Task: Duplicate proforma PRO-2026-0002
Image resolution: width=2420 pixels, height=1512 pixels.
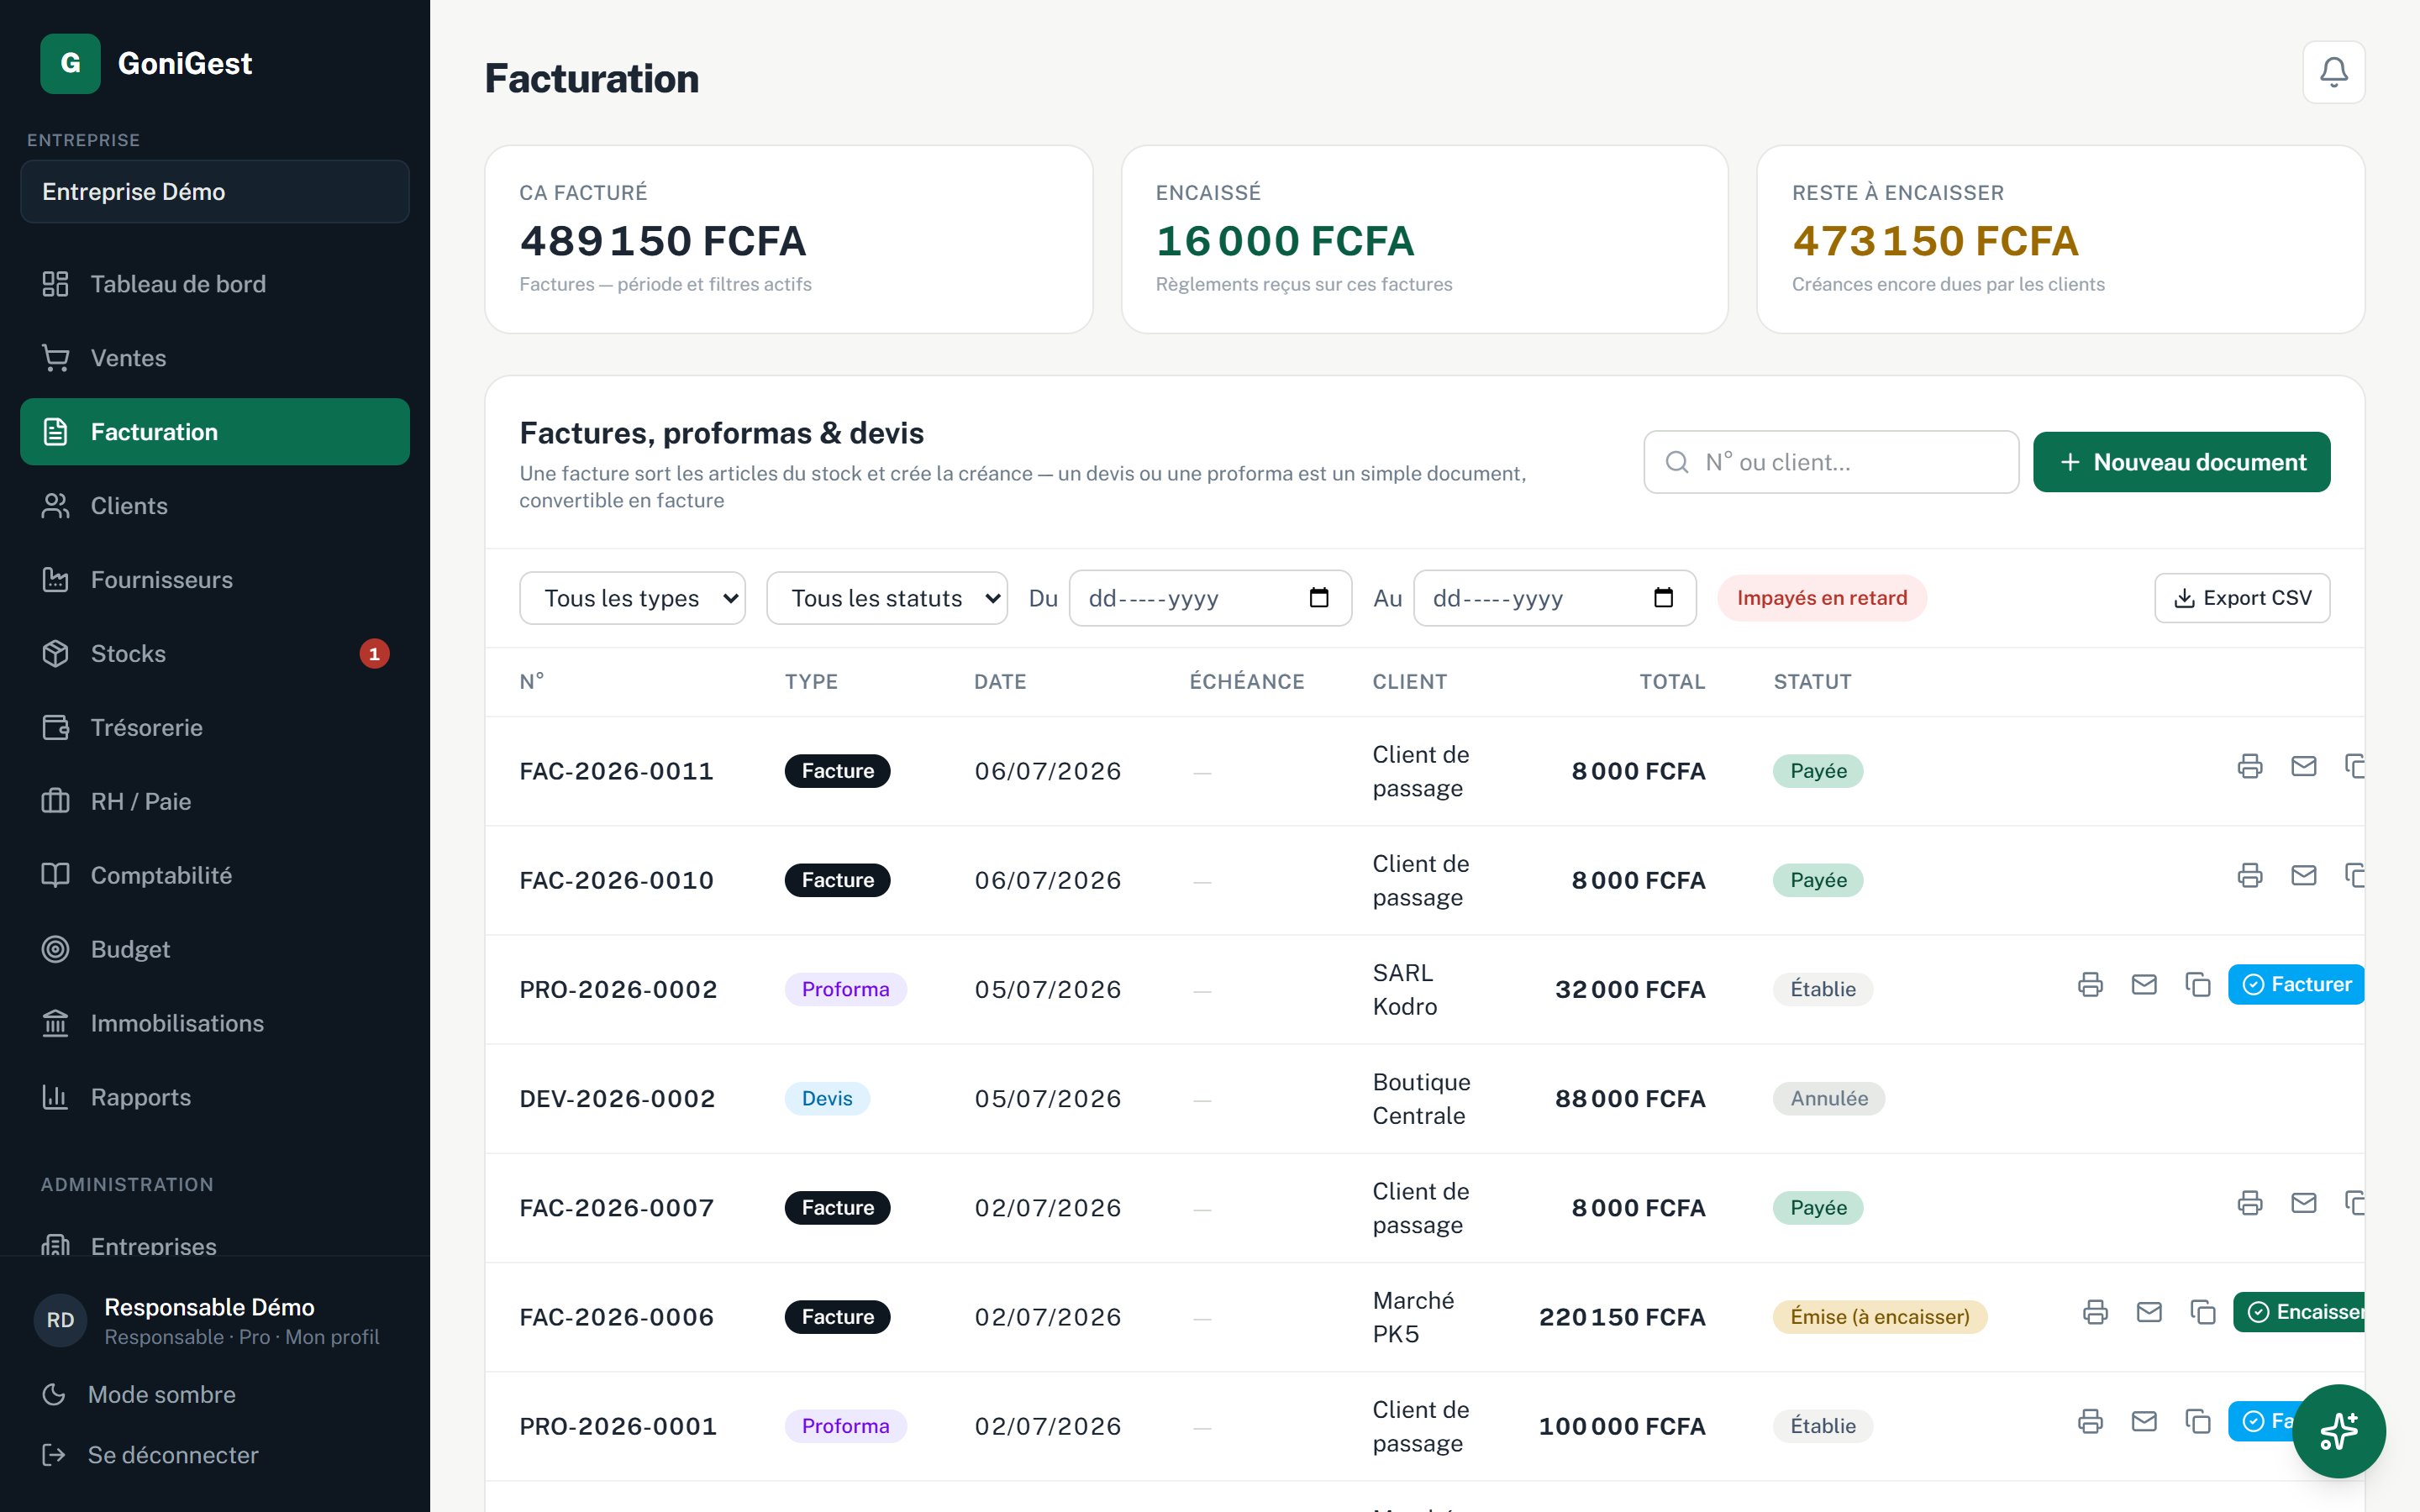Action: pos(2198,984)
